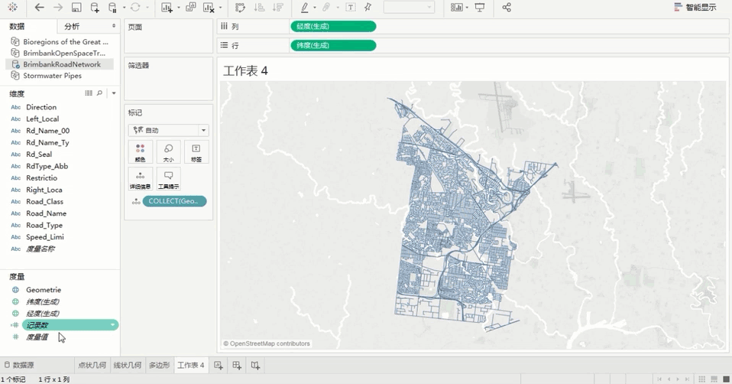Open presentation mode icon
Viewport: 732px width, 384px height.
click(x=480, y=8)
